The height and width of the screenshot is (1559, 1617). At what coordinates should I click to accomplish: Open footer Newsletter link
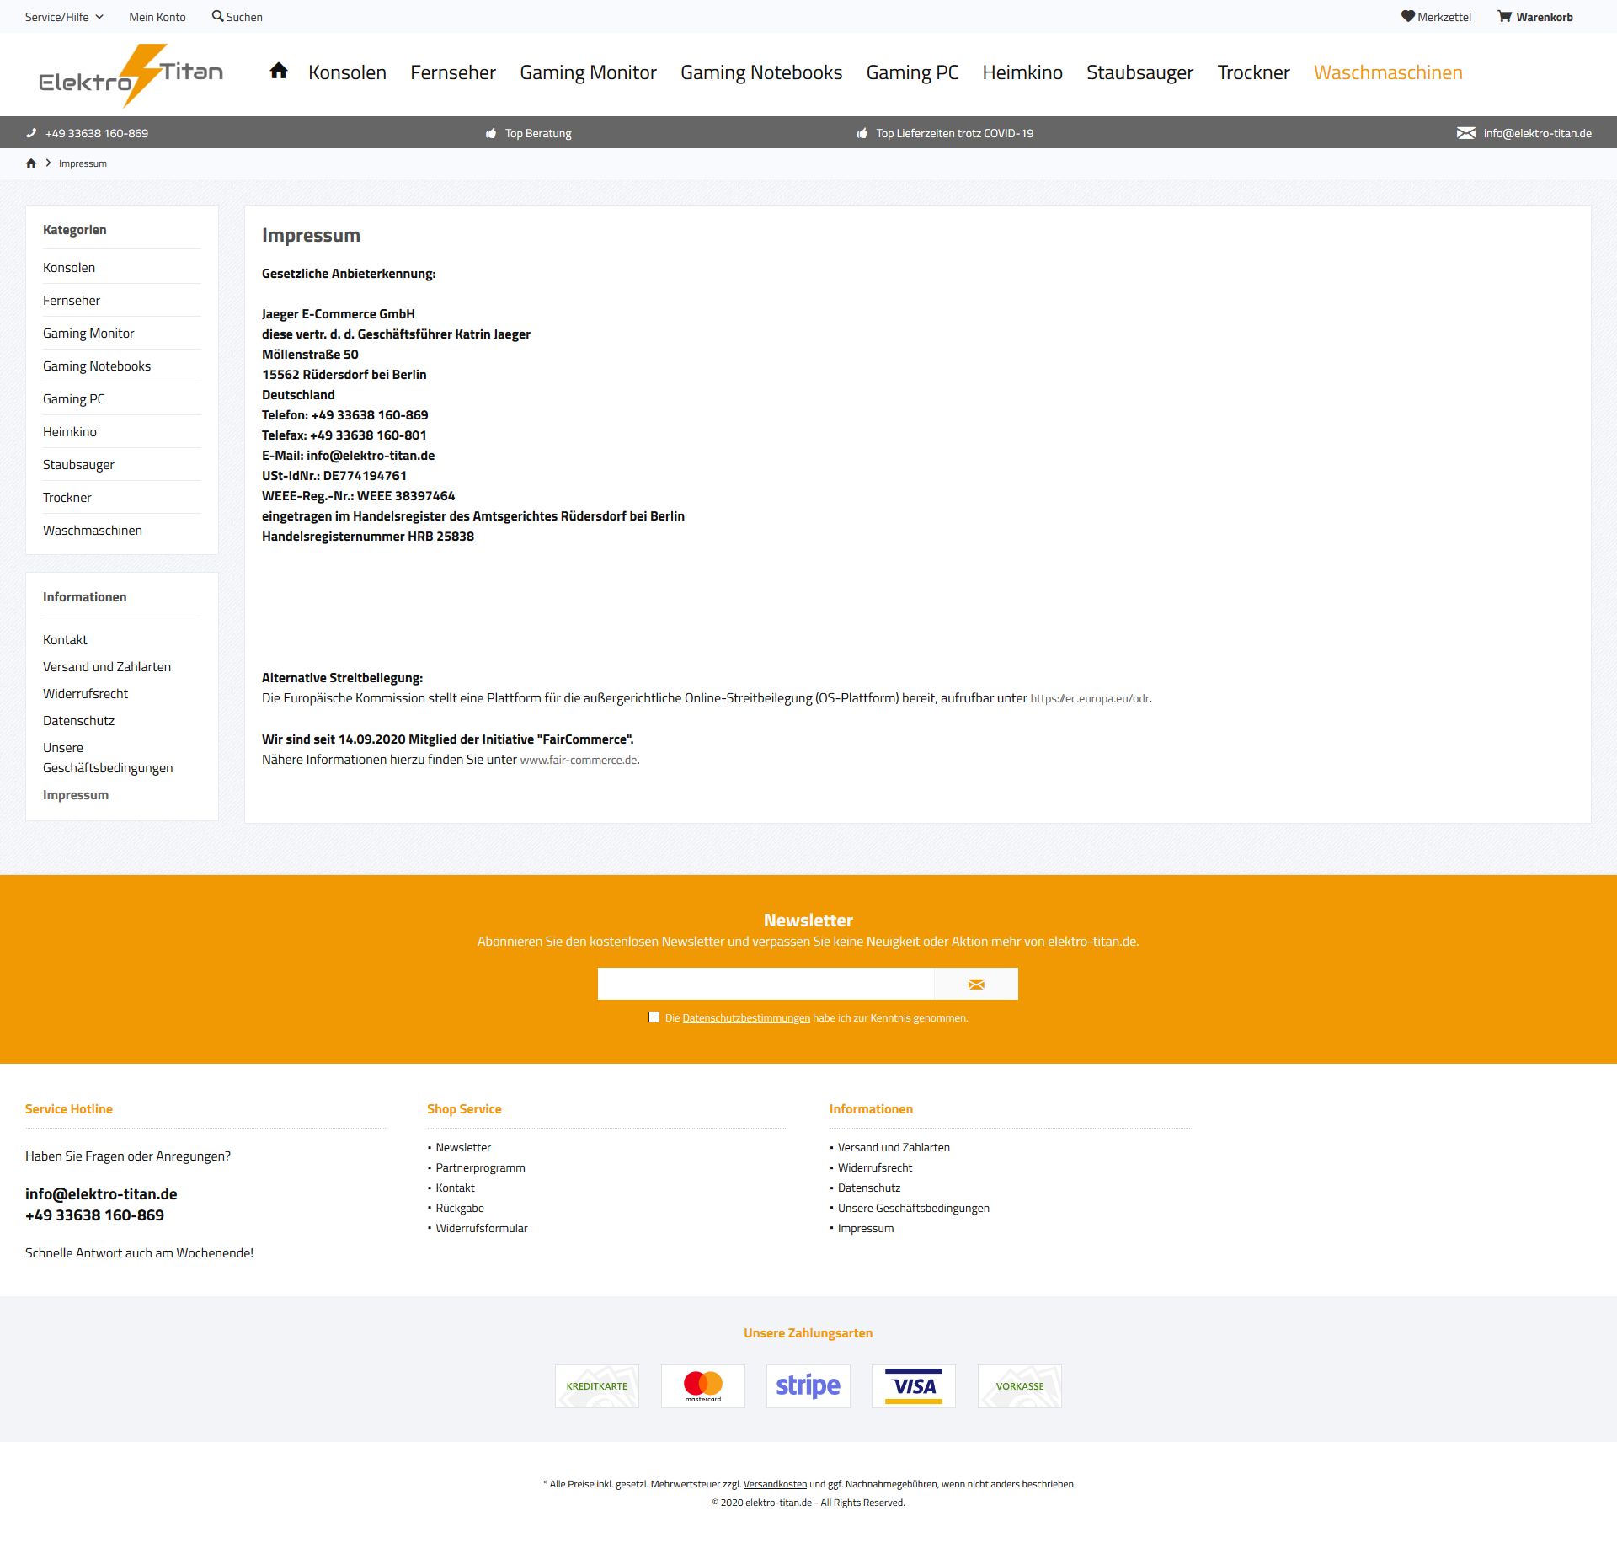coord(463,1148)
